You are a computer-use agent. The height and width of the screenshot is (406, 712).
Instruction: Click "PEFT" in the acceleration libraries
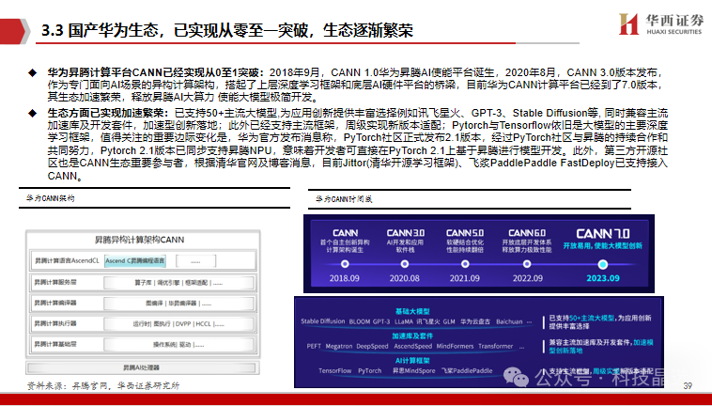coord(314,346)
